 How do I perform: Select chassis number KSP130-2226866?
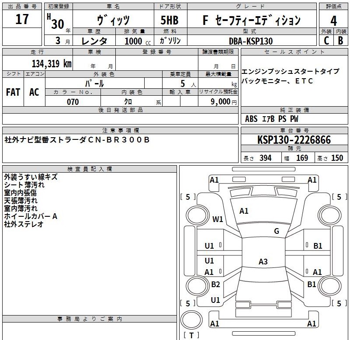pos(294,140)
